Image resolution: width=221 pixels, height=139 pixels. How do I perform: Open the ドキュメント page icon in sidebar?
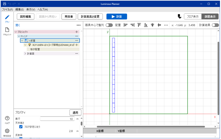(7, 30)
